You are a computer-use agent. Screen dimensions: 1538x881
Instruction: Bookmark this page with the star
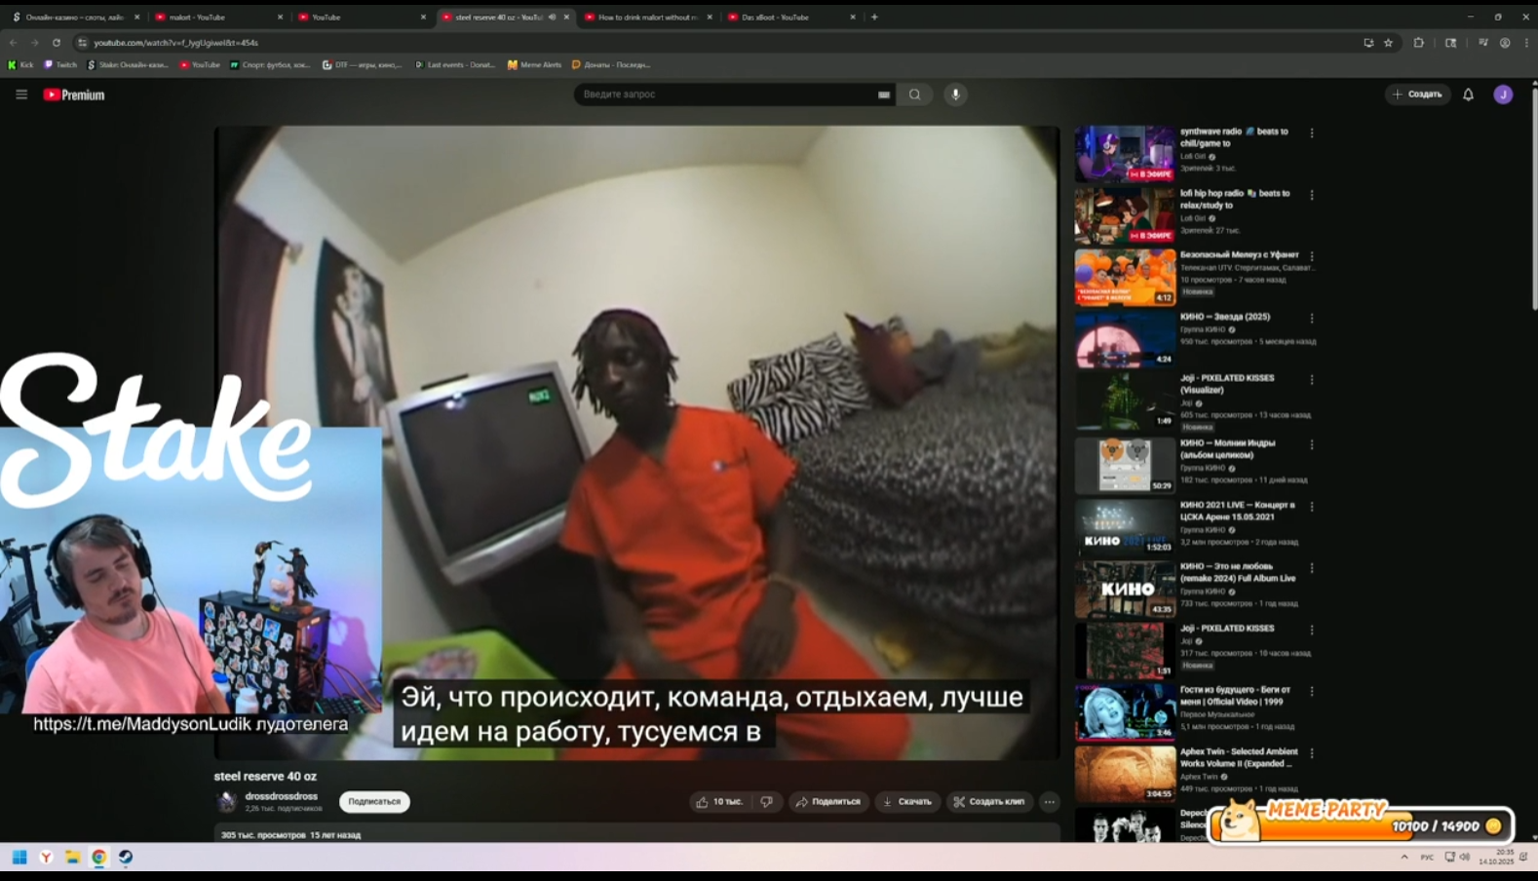pos(1388,43)
